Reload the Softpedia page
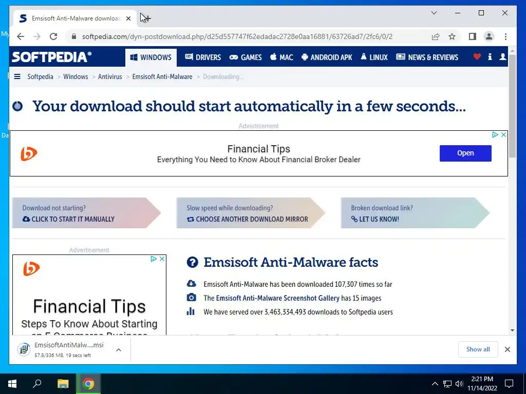The image size is (526, 394). [x=53, y=36]
